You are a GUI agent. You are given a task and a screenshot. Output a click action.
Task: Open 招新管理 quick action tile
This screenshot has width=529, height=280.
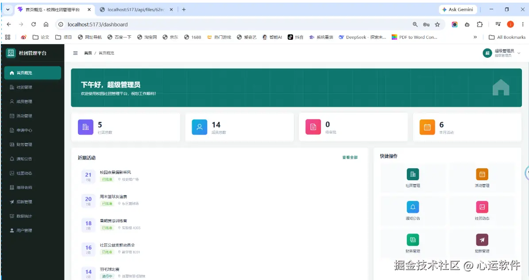[x=482, y=243]
